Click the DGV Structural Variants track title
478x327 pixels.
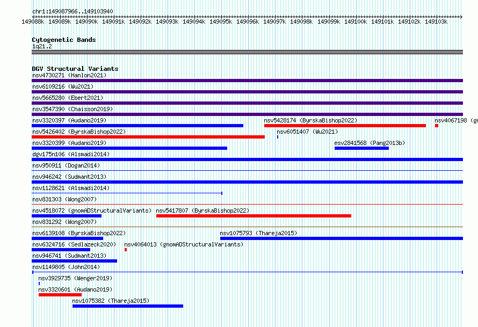75,69
